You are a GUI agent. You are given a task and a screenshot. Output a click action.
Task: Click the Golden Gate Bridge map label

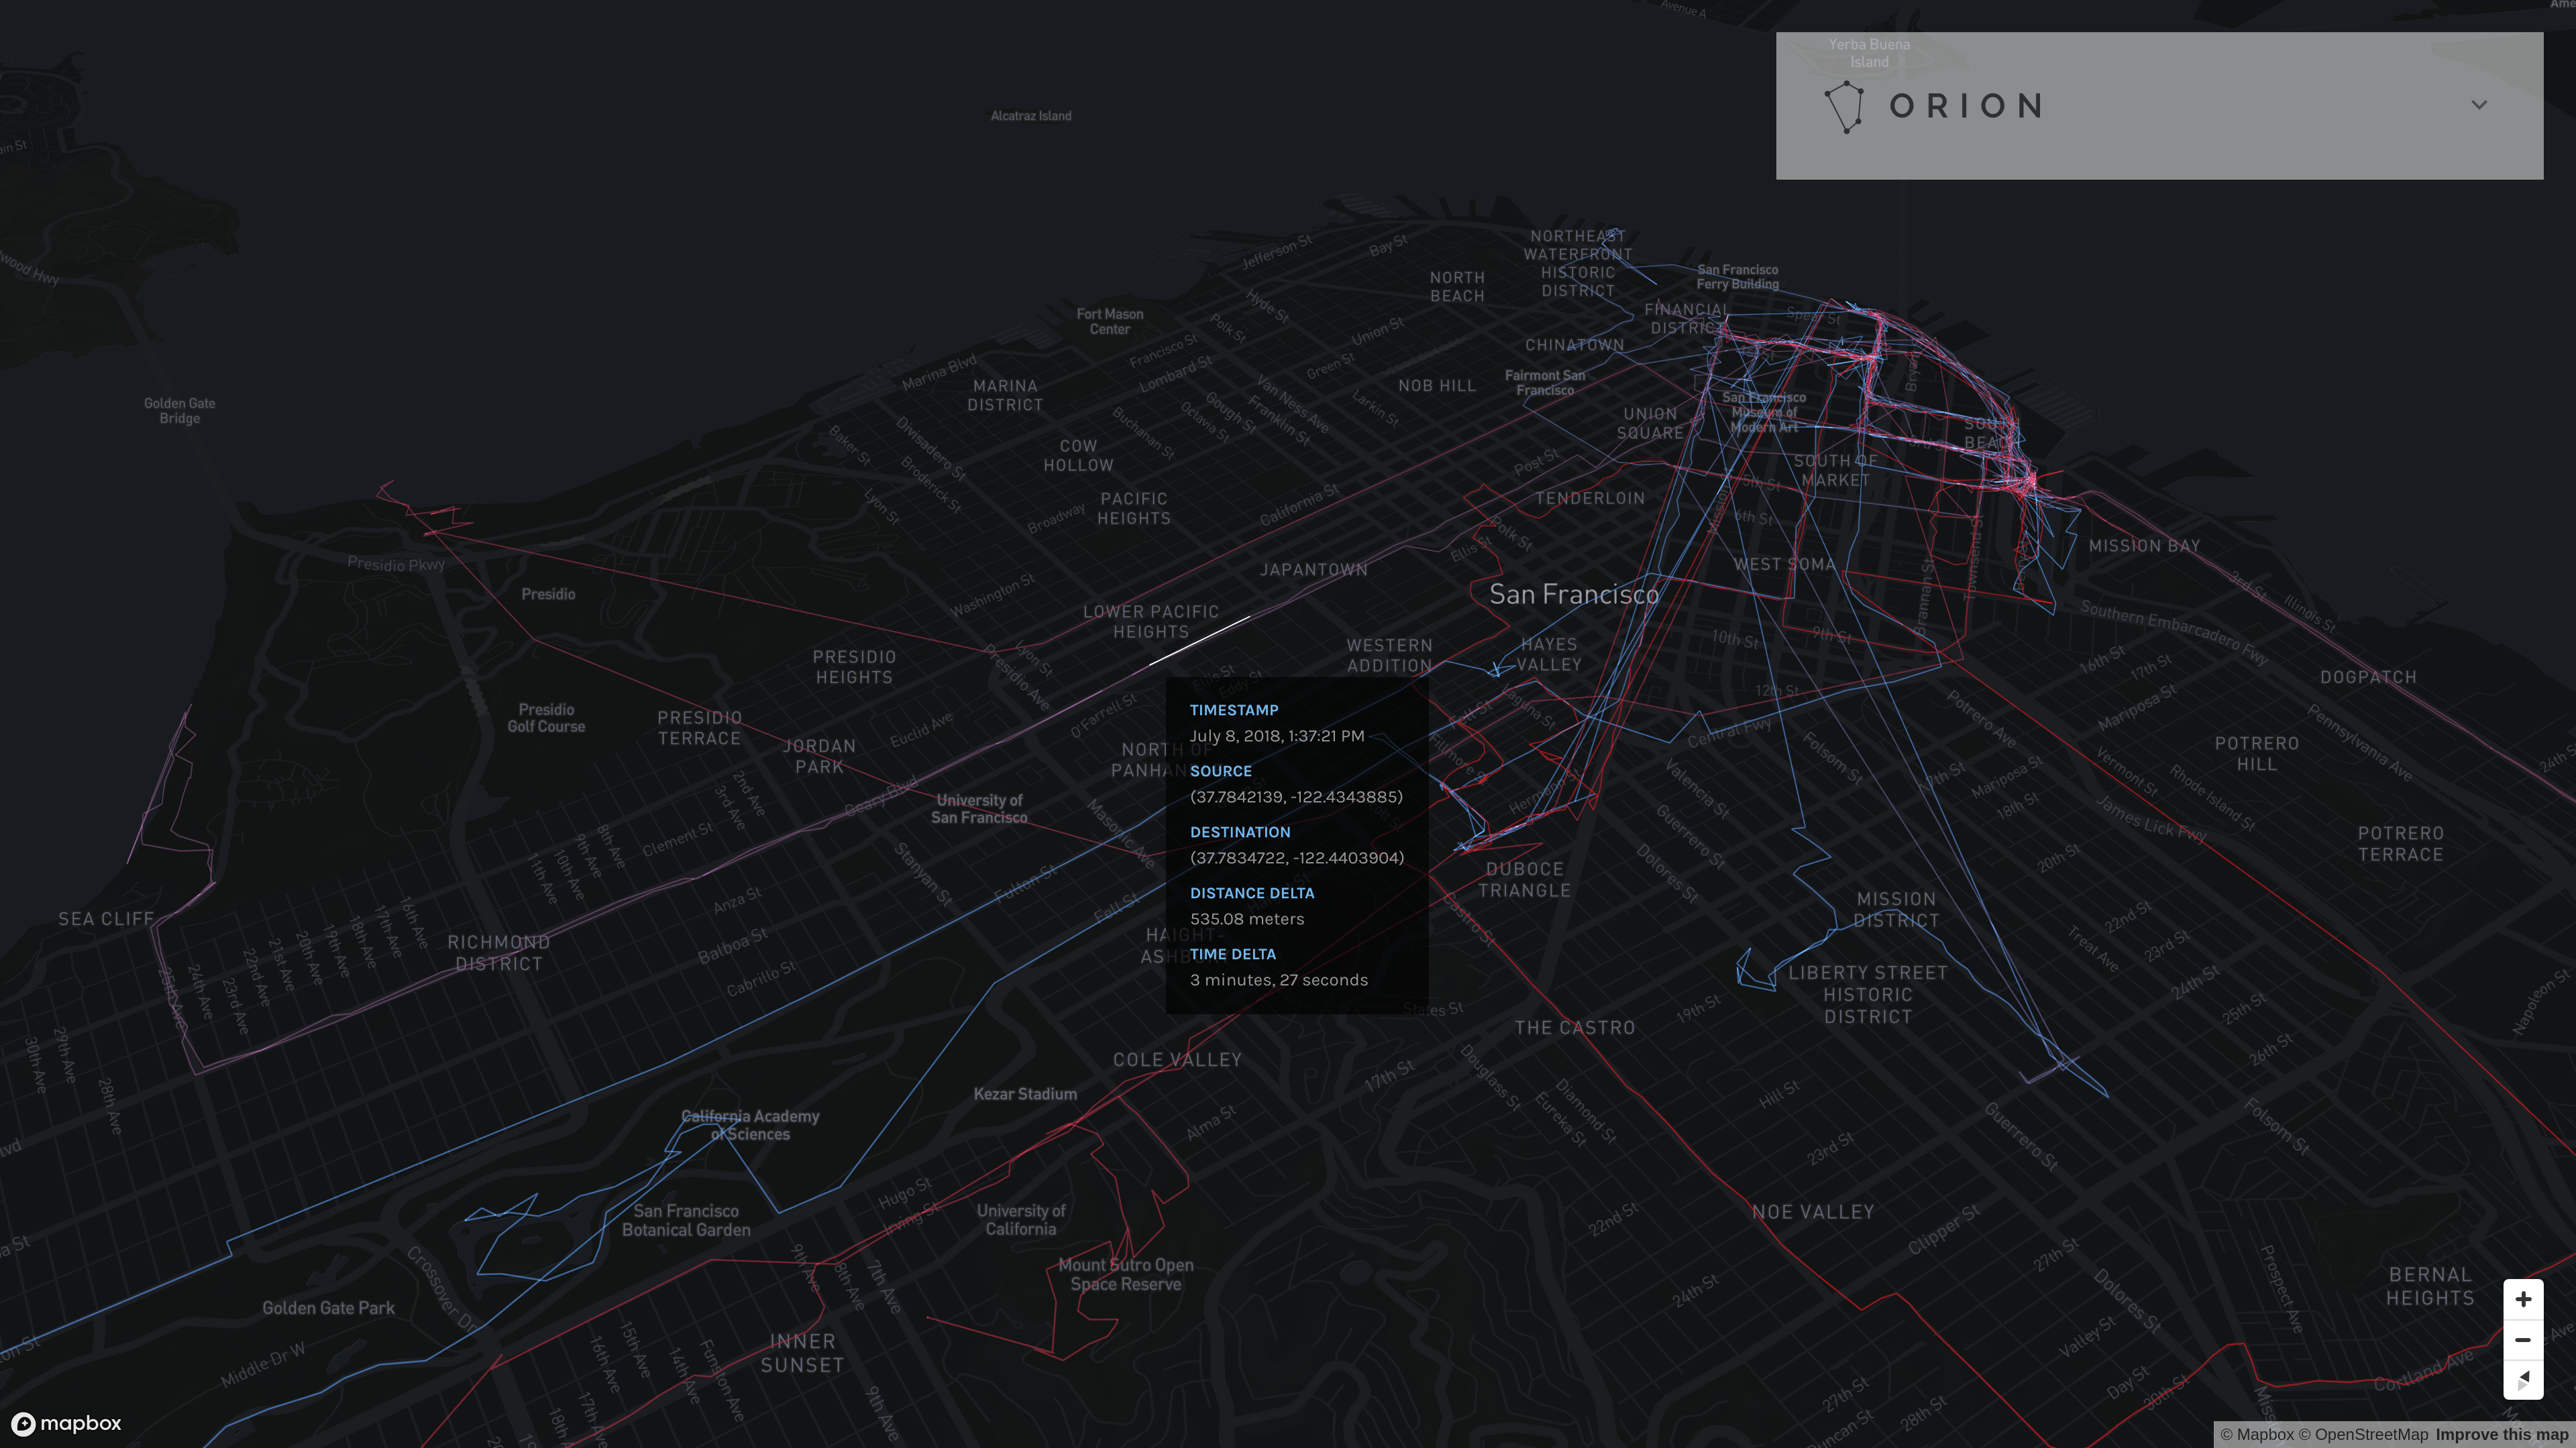[x=179, y=411]
